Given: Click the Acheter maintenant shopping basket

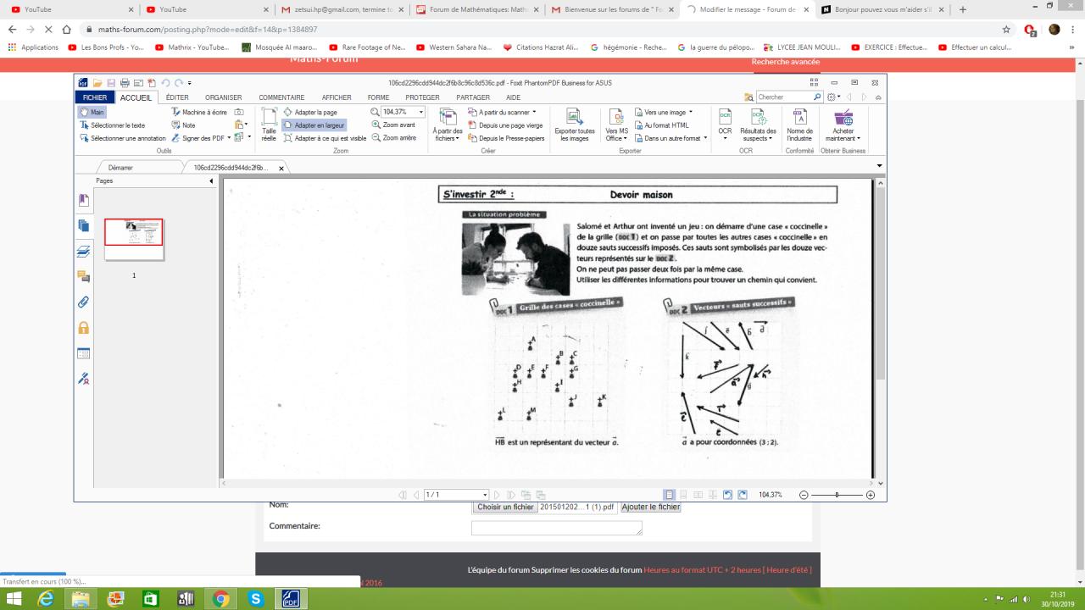Looking at the screenshot, I should pyautogui.click(x=843, y=125).
